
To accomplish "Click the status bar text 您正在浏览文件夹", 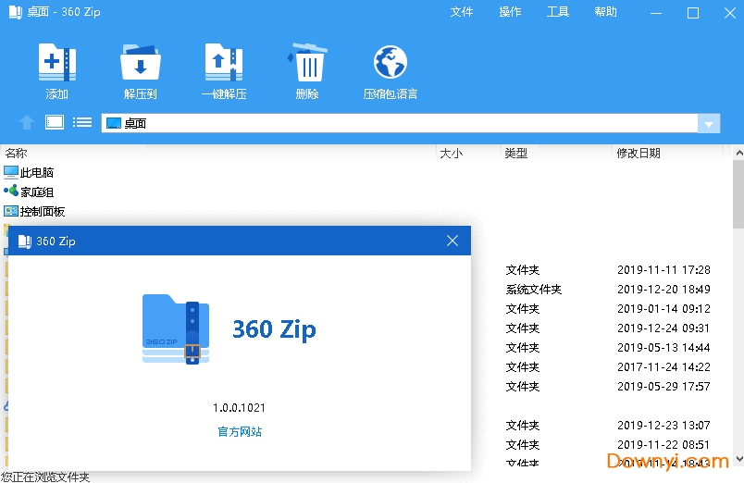I will [45, 477].
